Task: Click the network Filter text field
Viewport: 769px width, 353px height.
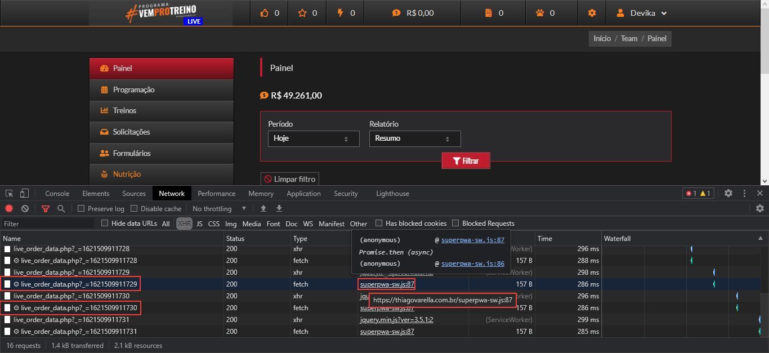Action: (48, 224)
